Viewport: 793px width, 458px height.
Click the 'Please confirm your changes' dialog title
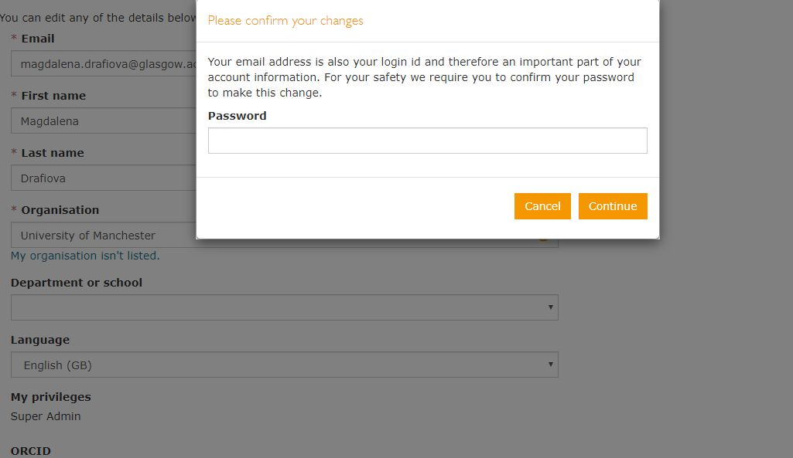click(x=285, y=21)
